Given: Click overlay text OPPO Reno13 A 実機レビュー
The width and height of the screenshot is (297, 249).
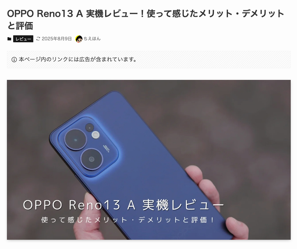Looking at the screenshot, I should [123, 205].
